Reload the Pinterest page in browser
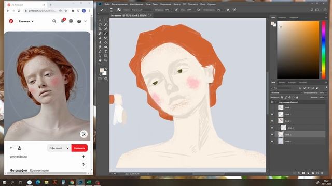332x186 pixels. point(19,11)
